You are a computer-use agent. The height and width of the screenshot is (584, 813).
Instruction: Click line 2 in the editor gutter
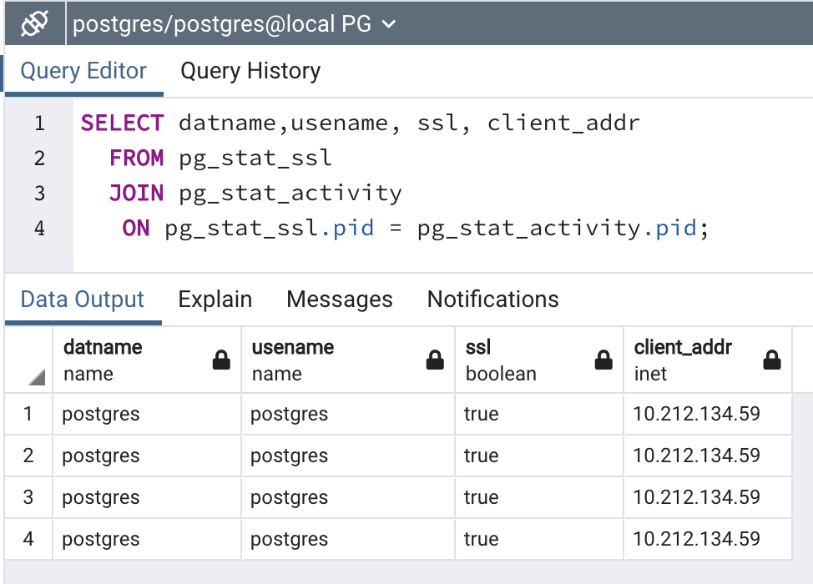click(x=39, y=158)
